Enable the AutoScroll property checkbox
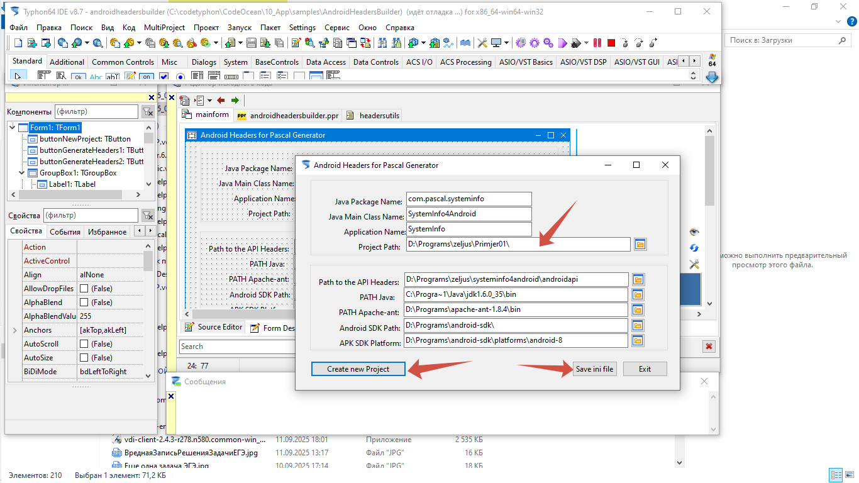Screen dimensions: 859x483 tap(84, 344)
